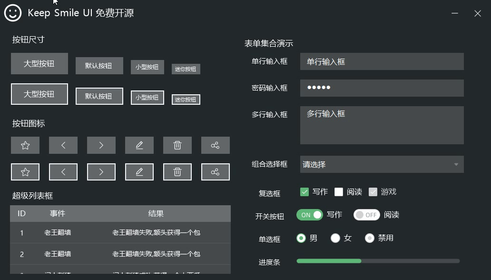Open the 请选择 combo selection box
The image size is (491, 280).
pyautogui.click(x=381, y=164)
